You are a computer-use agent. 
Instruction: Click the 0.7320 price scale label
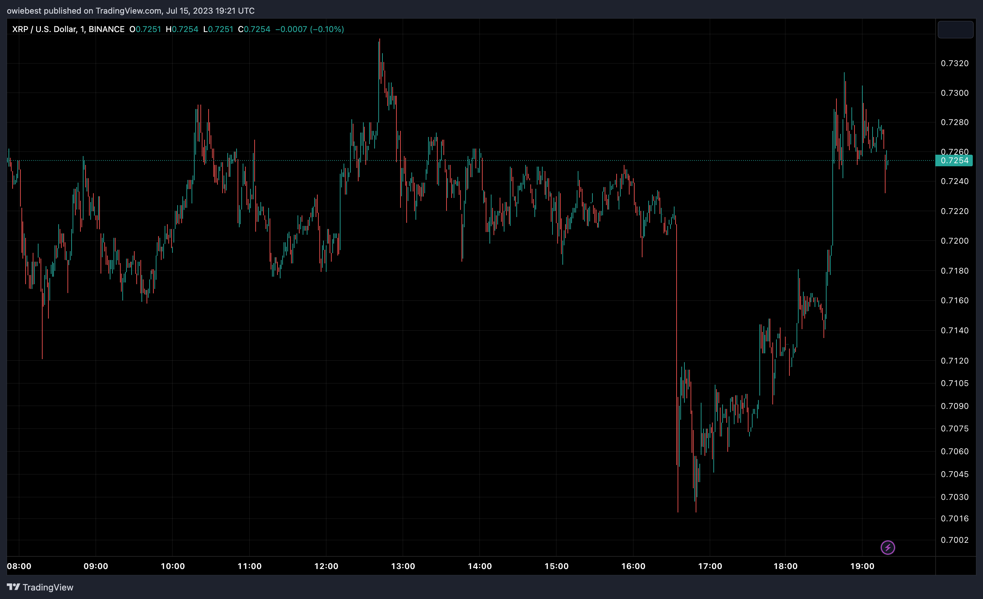pyautogui.click(x=954, y=63)
